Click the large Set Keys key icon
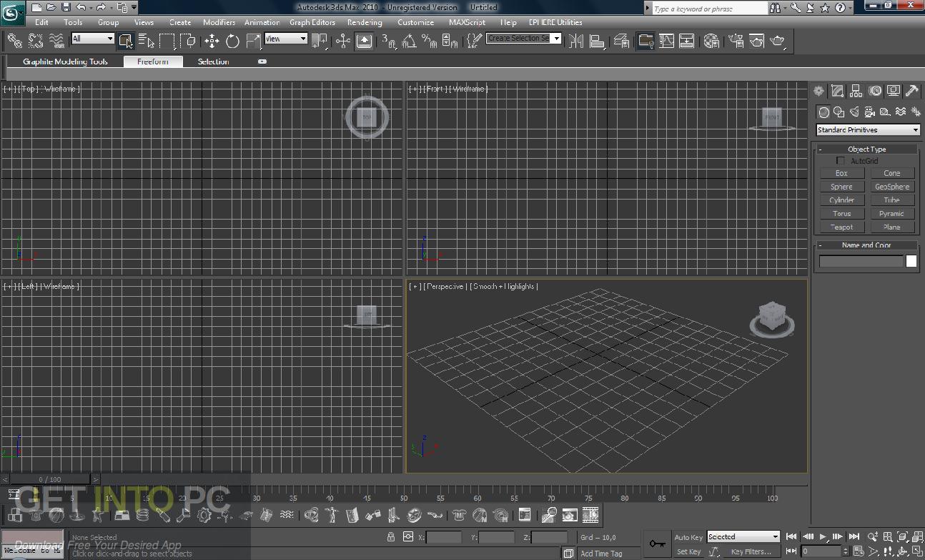Screen dimensions: 925x560 pos(657,544)
